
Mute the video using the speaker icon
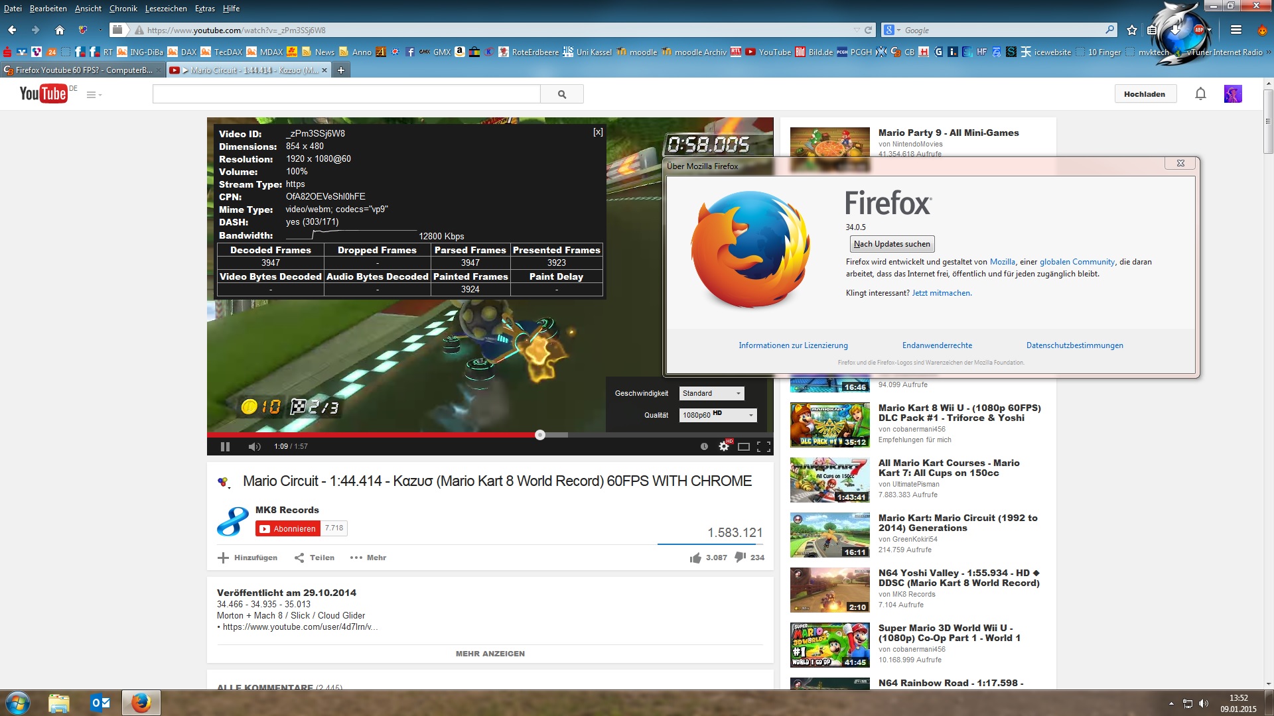coord(254,447)
